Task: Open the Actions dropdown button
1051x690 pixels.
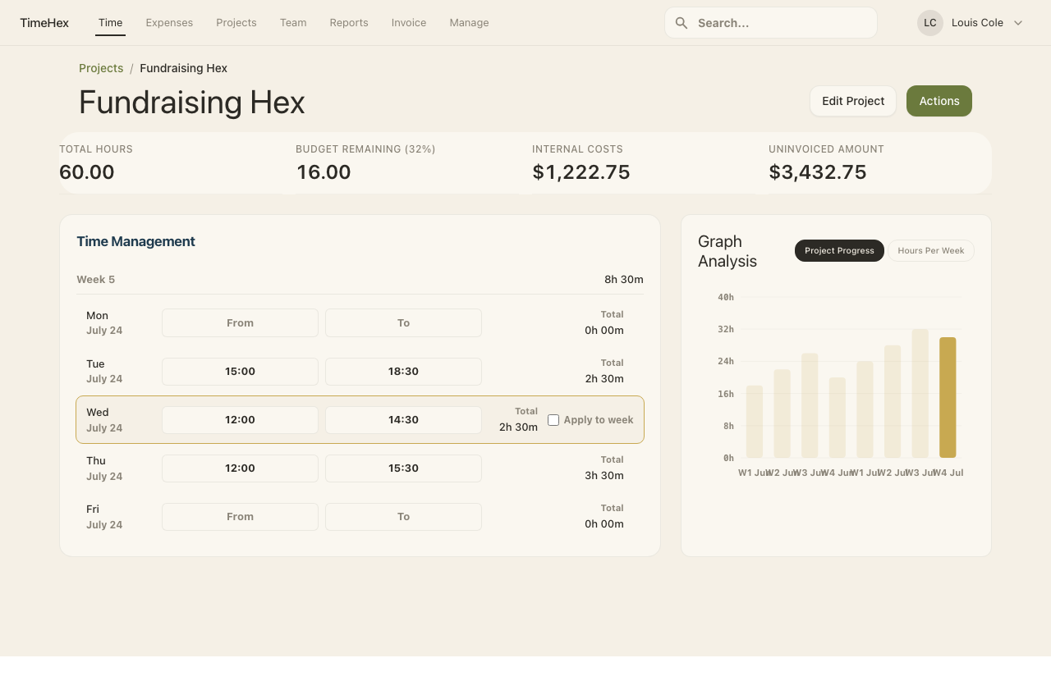Action: pyautogui.click(x=939, y=101)
